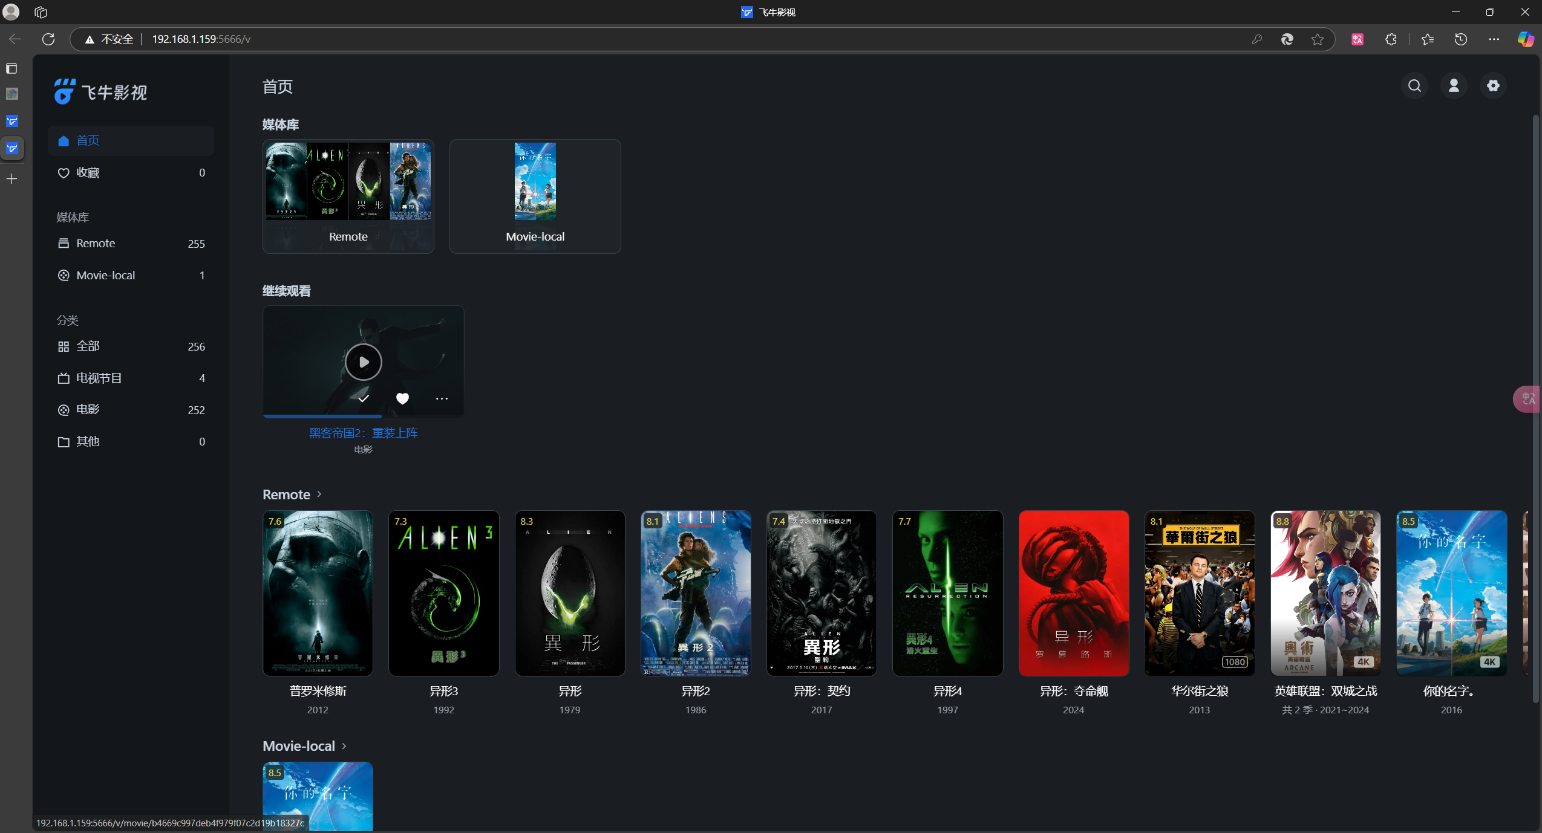Open the Remote library in the sidebar

(x=131, y=244)
